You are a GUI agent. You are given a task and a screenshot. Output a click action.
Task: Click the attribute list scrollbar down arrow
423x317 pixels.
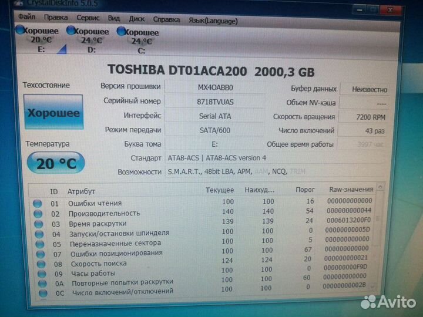click(373, 287)
